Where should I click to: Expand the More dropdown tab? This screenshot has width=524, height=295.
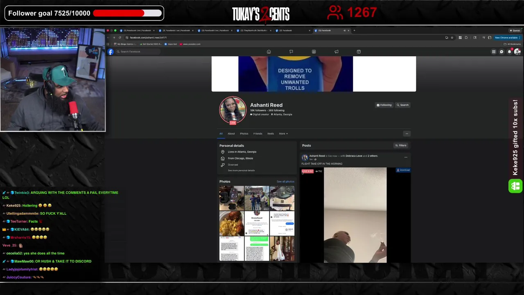click(x=283, y=134)
